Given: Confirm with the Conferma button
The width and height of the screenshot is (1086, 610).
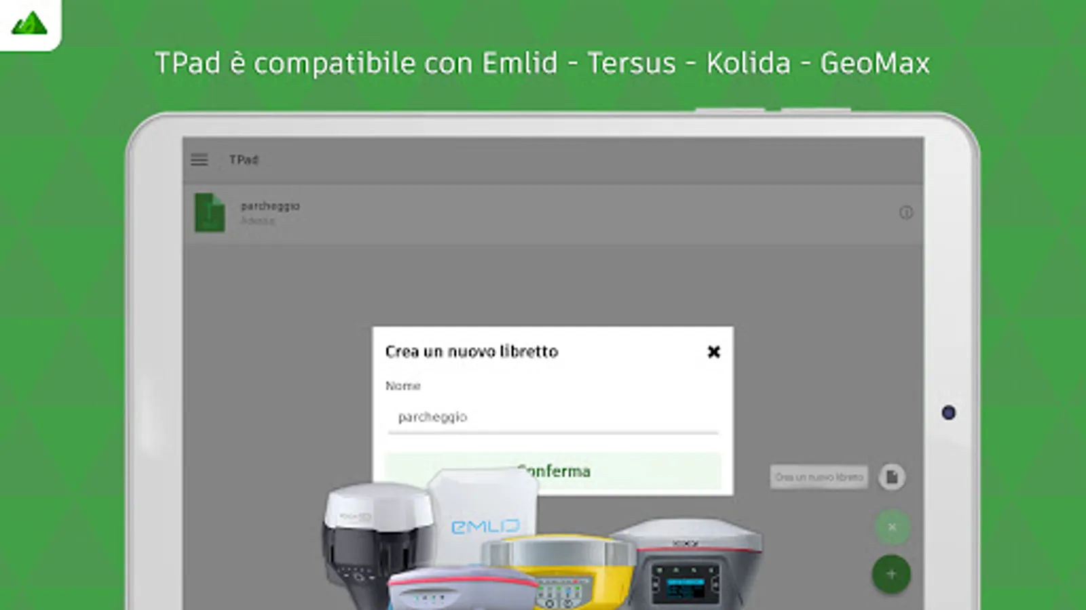Looking at the screenshot, I should pyautogui.click(x=553, y=471).
